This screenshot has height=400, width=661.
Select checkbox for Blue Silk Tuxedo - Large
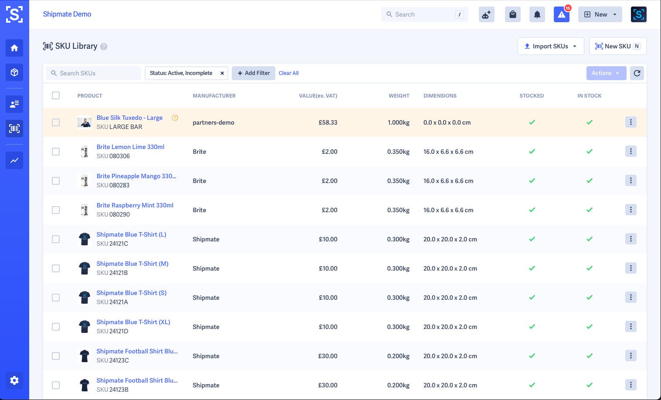point(56,122)
